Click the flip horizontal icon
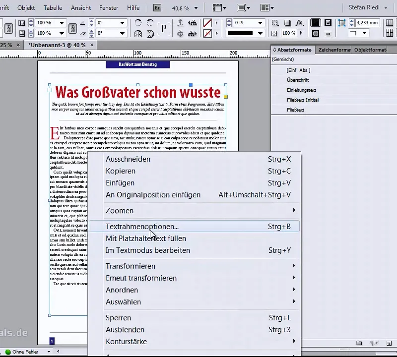The image size is (397, 357). (x=138, y=33)
